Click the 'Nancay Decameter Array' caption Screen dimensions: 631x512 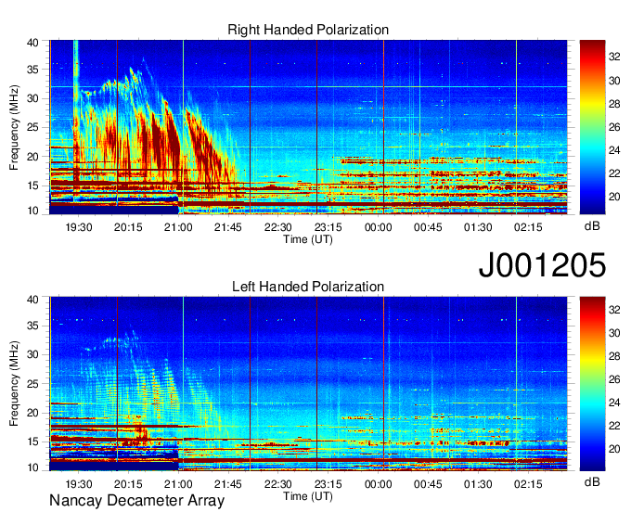tap(136, 501)
